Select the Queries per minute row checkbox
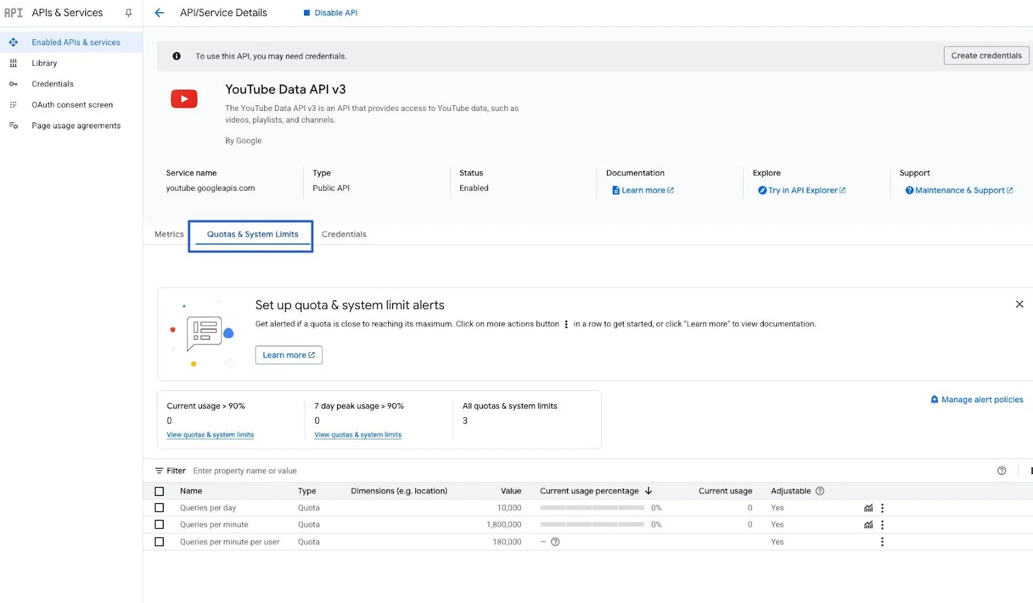1033x603 pixels. 159,525
